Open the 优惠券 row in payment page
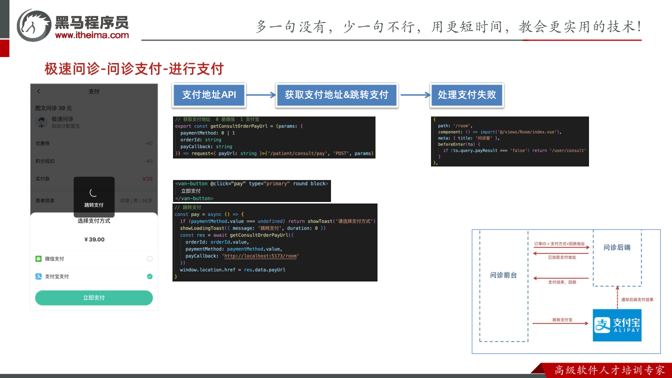Viewport: 672px width, 378px height. (x=94, y=143)
